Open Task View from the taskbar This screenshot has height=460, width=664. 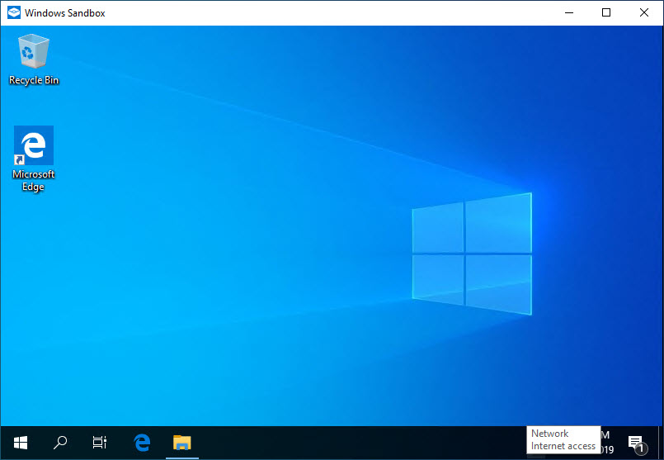[x=100, y=443]
